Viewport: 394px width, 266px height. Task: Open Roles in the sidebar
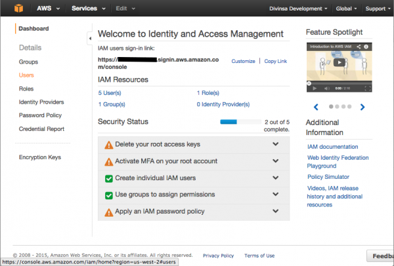pos(26,88)
